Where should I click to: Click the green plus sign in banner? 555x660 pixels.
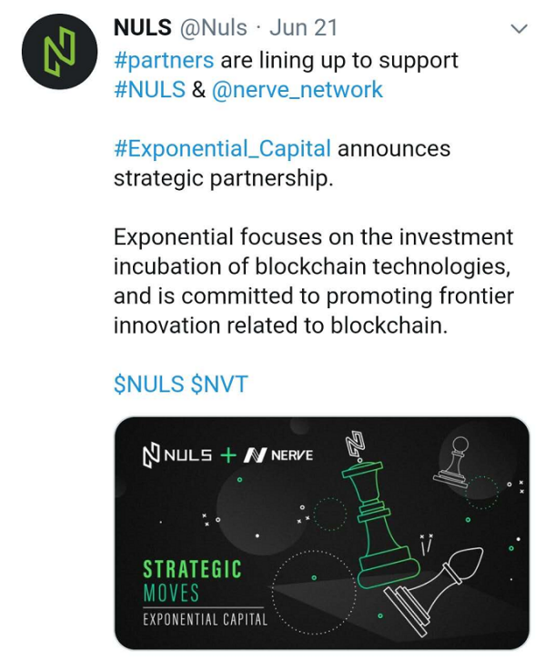point(228,455)
